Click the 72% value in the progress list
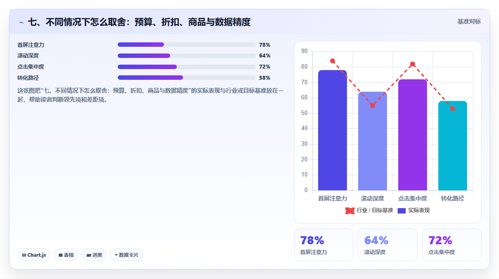This screenshot has width=499, height=279. [265, 67]
